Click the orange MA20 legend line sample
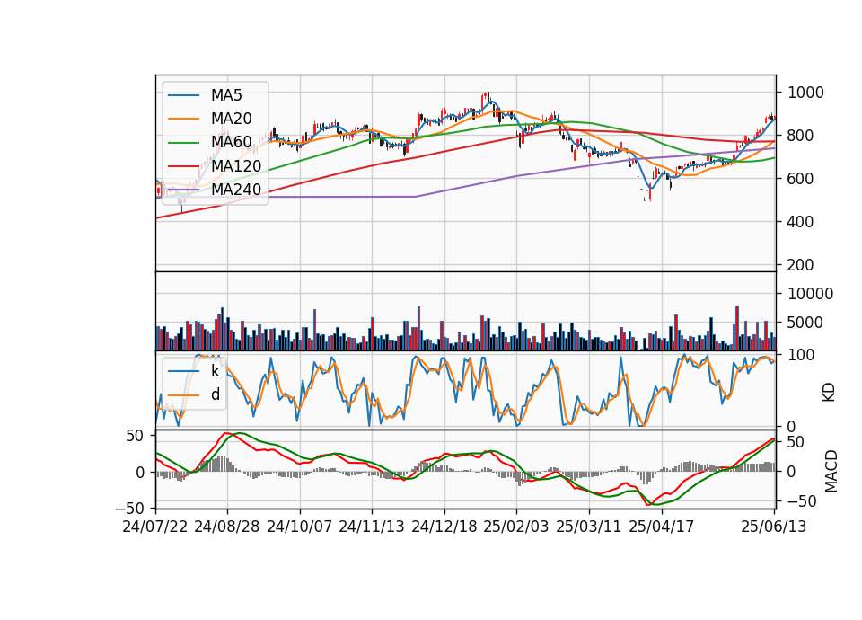The width and height of the screenshot is (862, 620). [x=183, y=119]
